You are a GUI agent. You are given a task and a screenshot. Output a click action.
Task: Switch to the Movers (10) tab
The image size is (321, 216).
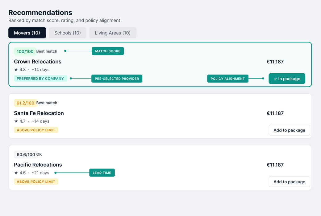[x=27, y=33]
